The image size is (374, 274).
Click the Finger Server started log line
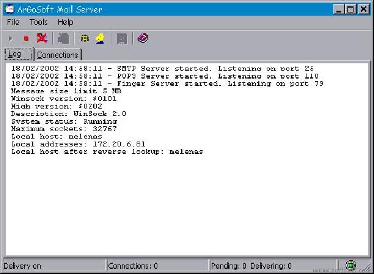(x=167, y=84)
